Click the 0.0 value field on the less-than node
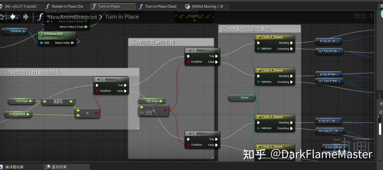Viewport: 383px width, 170px height. [148, 113]
